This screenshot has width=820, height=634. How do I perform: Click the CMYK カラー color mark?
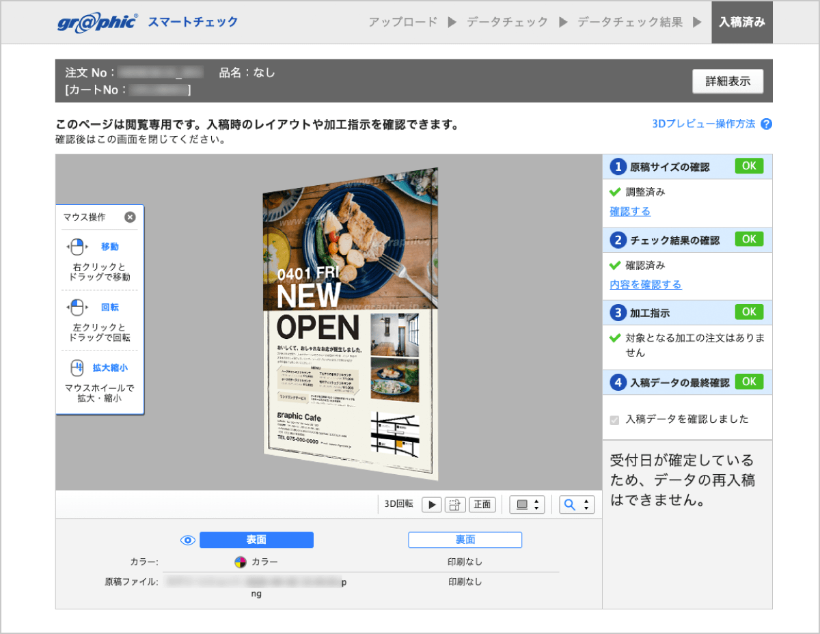tap(241, 561)
